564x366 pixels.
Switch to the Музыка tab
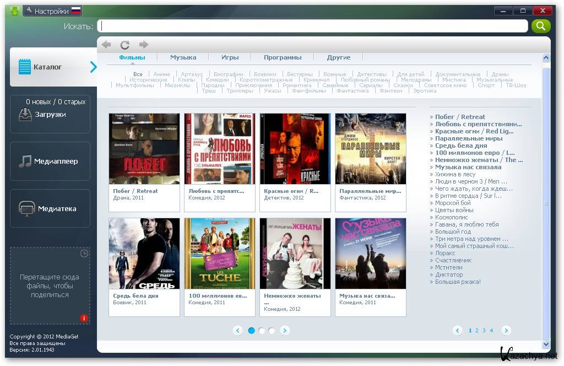coord(183,57)
